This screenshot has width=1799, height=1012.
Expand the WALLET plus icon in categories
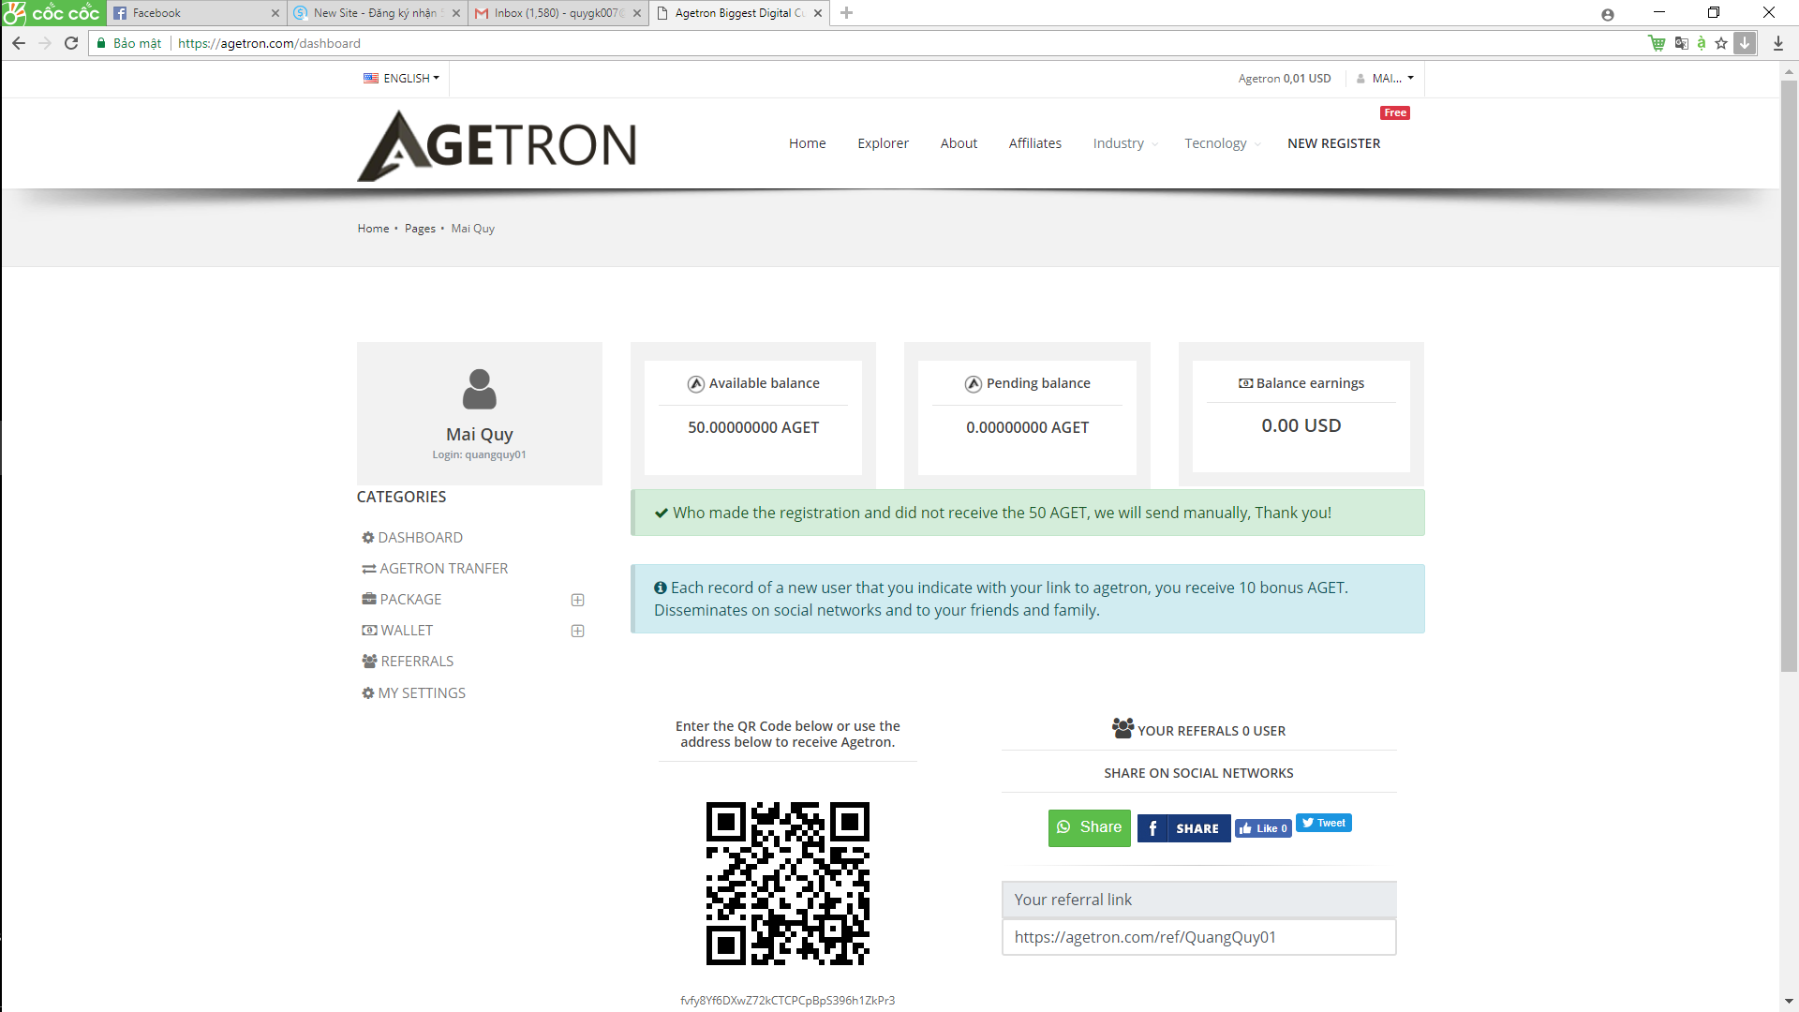pyautogui.click(x=578, y=631)
